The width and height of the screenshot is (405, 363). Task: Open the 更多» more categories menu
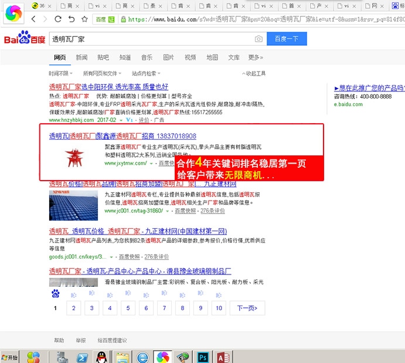256,57
